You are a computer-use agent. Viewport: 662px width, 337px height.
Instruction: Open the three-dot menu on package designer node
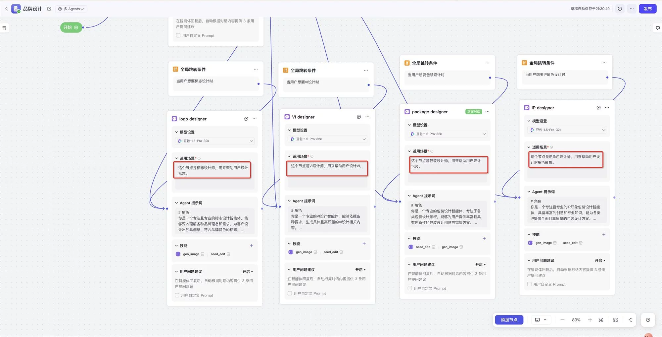487,112
